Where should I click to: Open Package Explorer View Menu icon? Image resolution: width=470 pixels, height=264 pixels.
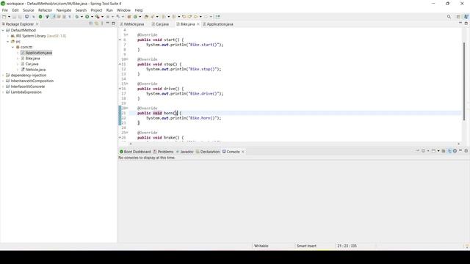tap(102, 23)
